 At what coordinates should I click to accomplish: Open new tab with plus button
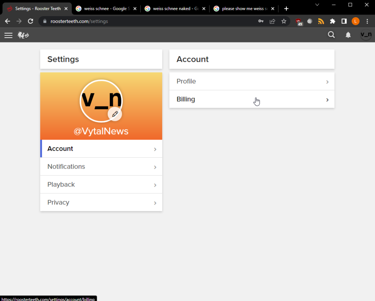(x=286, y=9)
